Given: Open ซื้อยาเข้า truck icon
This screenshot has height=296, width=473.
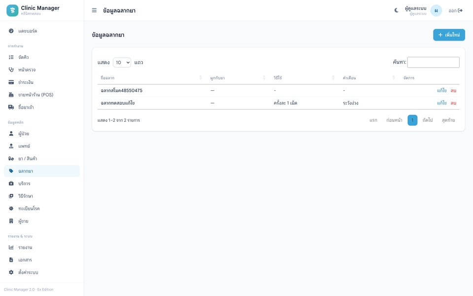Looking at the screenshot, I should tap(11, 107).
